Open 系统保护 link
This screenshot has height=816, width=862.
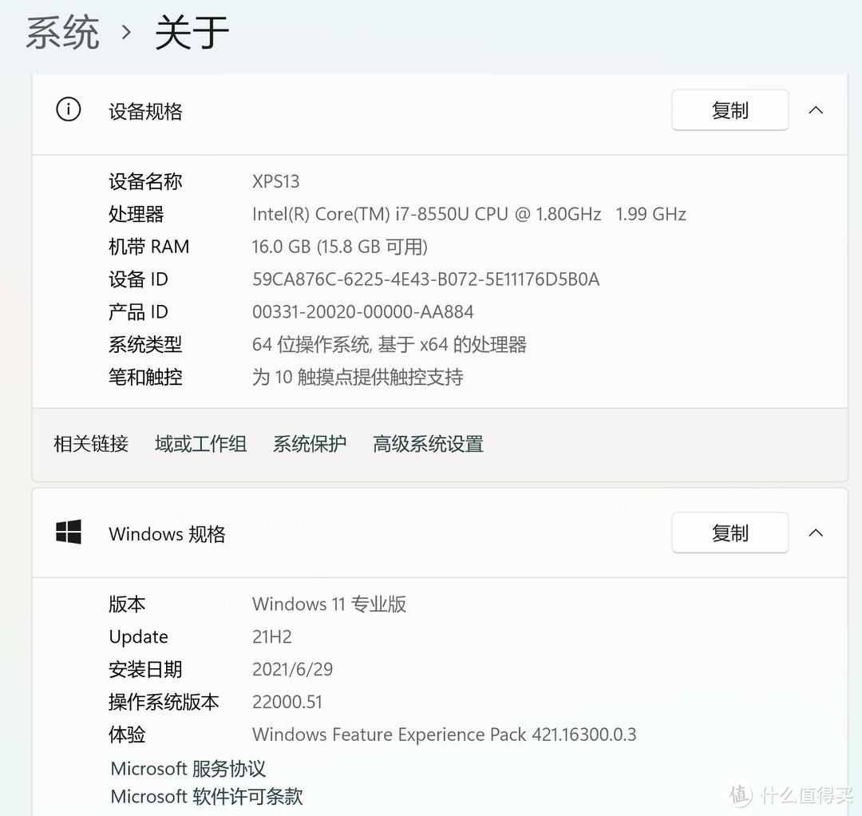pyautogui.click(x=310, y=444)
